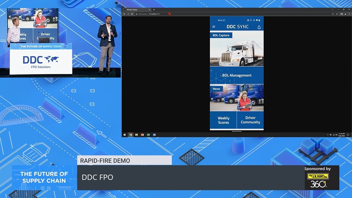
Task: Open the Windows notification center
Action: point(348,135)
